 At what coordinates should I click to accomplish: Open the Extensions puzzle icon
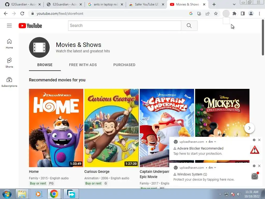tap(234, 13)
